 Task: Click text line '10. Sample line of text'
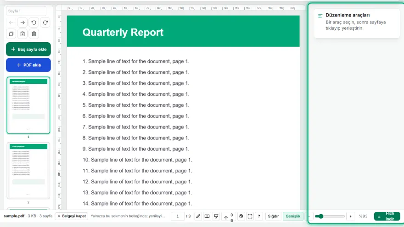[137, 160]
